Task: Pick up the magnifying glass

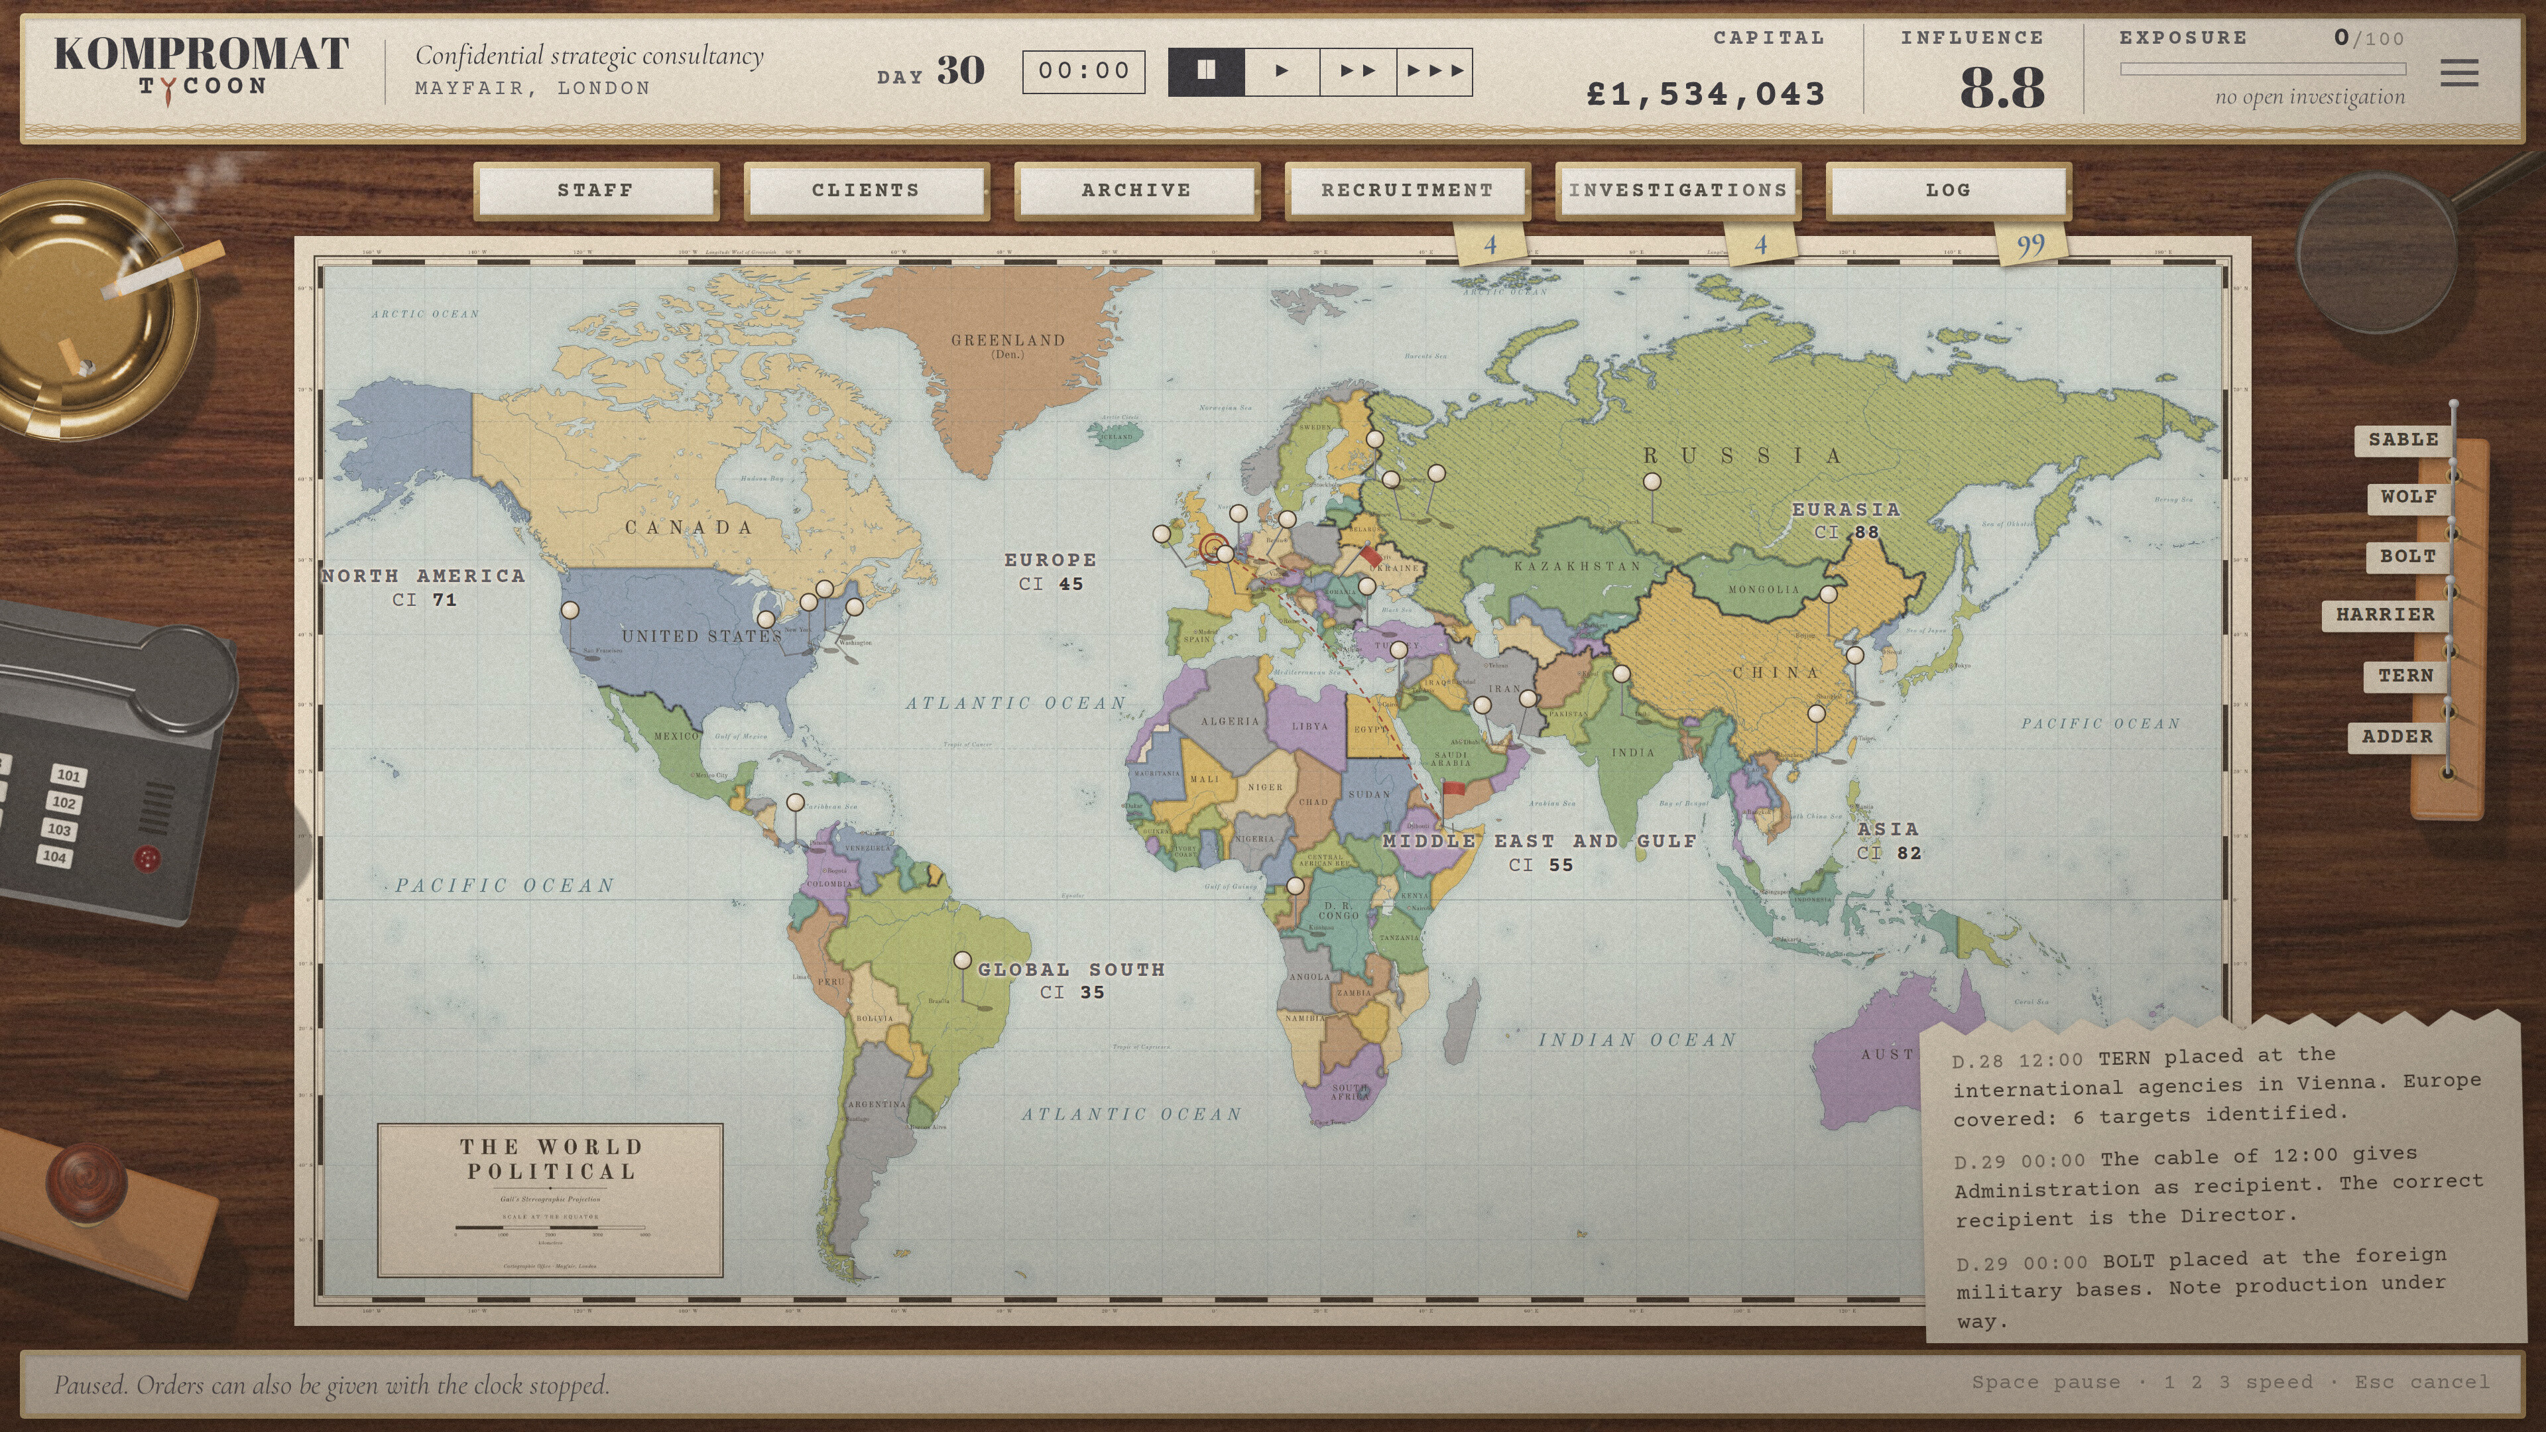Action: tap(2377, 252)
